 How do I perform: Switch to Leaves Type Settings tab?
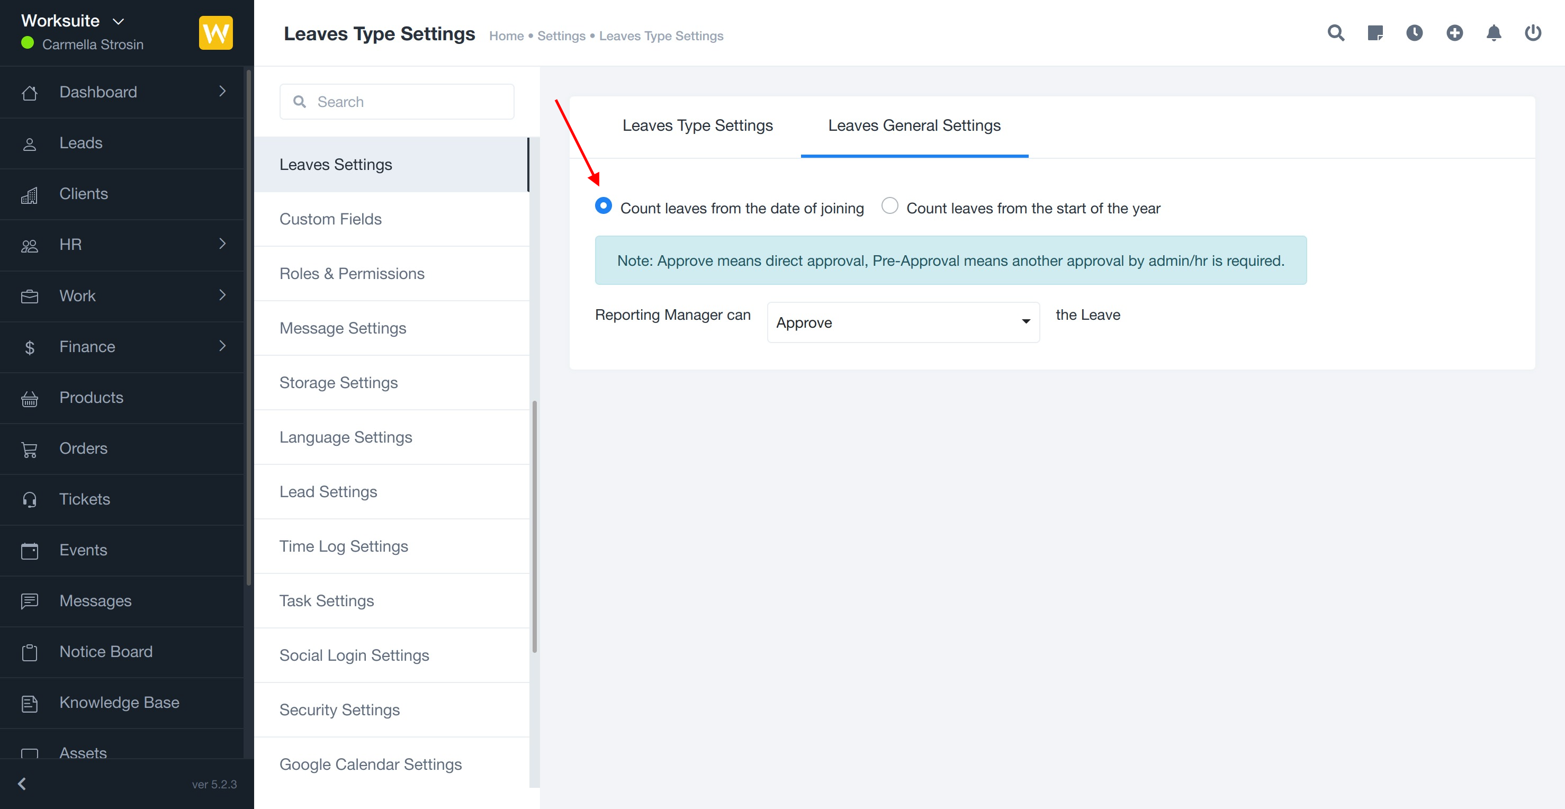pyautogui.click(x=697, y=125)
